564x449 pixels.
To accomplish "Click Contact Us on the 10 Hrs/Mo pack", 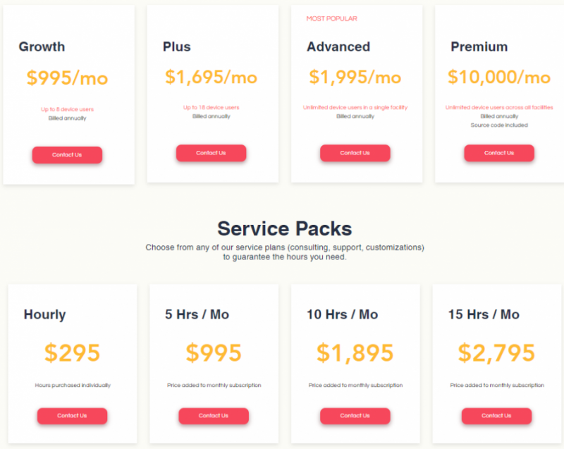I will (355, 416).
